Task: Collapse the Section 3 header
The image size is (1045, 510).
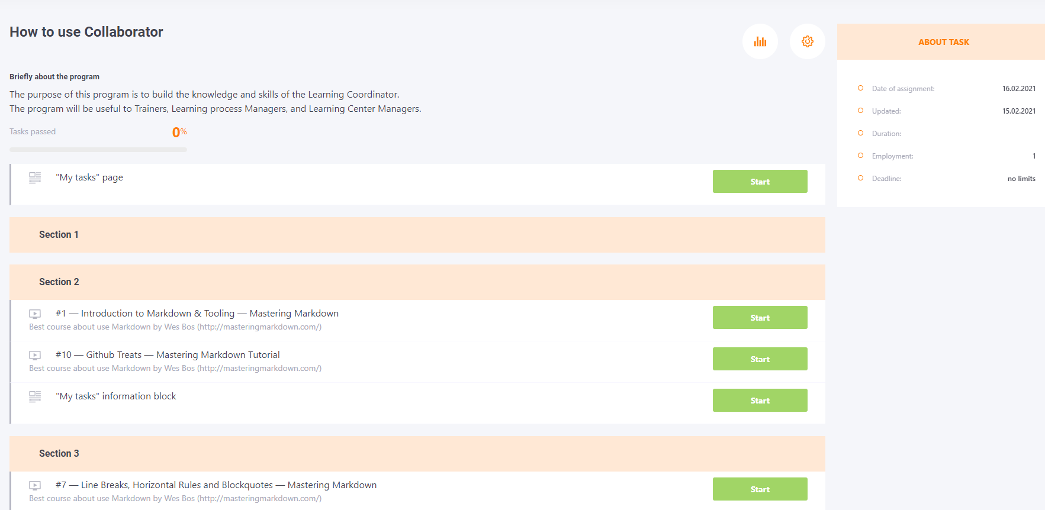Action: pos(417,454)
